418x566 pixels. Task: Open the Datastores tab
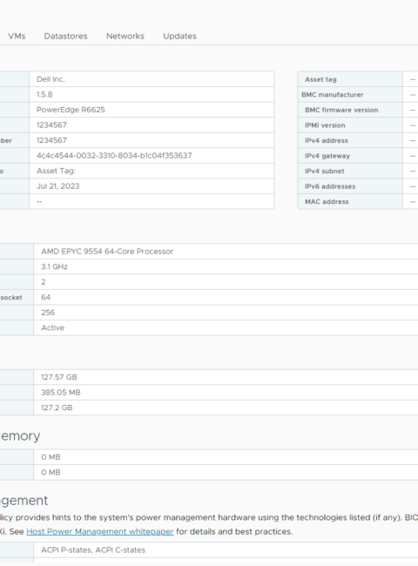pyautogui.click(x=65, y=36)
